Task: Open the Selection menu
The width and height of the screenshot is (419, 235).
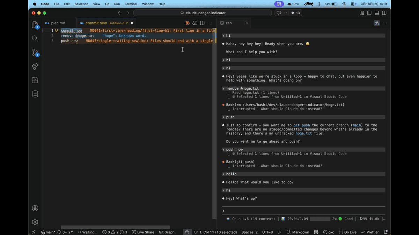Action: tap(81, 4)
